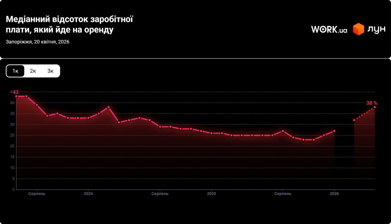Select the starting point of the dotted line
391x224 pixels.
354,120
